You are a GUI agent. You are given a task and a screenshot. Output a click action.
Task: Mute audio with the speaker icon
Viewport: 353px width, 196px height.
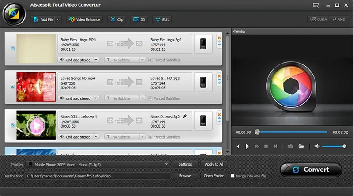pyautogui.click(x=317, y=147)
